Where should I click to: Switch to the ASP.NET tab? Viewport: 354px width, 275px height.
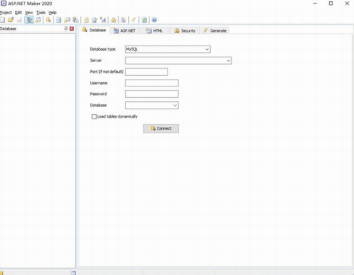pos(125,30)
